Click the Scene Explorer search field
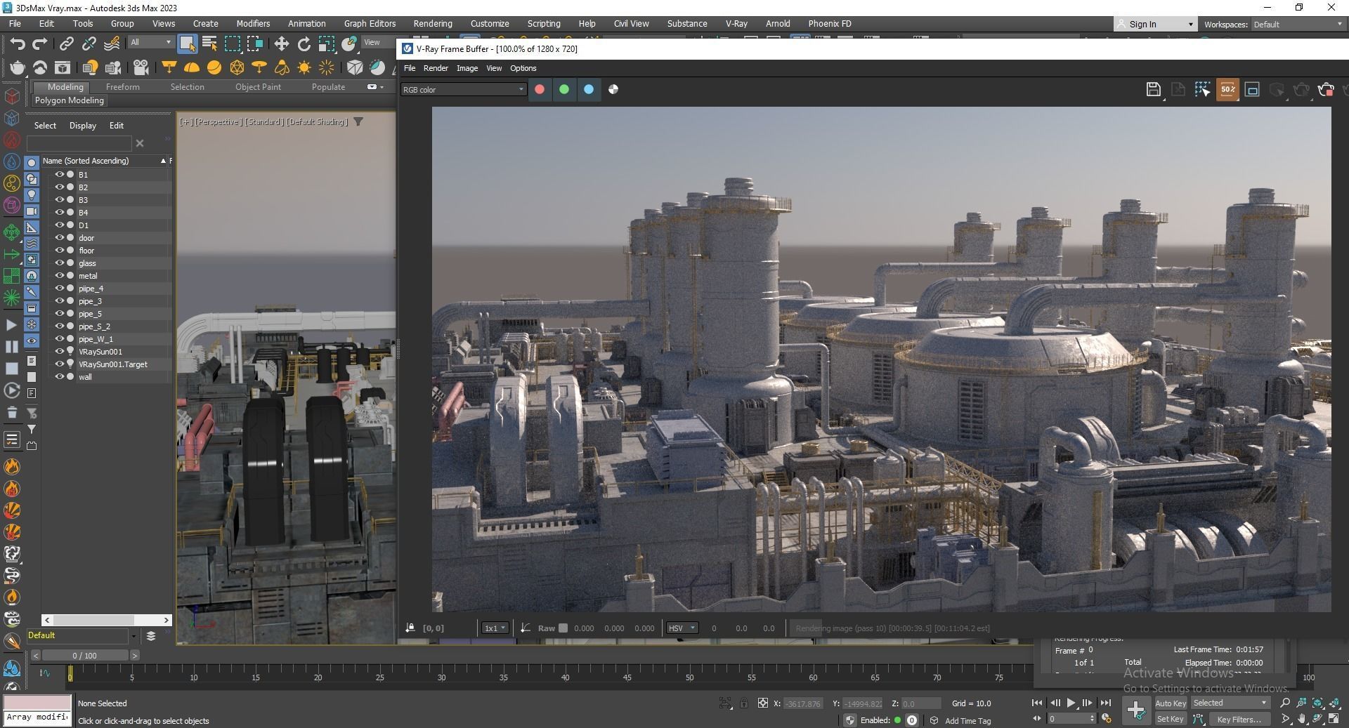The height and width of the screenshot is (728, 1349). (x=79, y=143)
